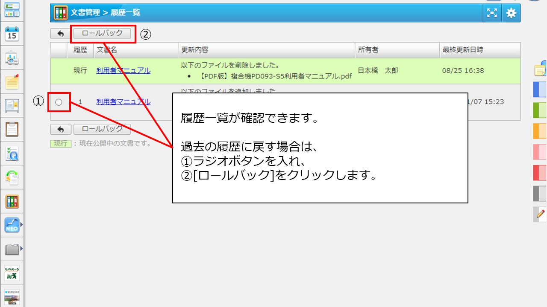Viewport: 547px width, 307px height.
Task: Open the sticky note icon on right edge
Action: pyautogui.click(x=541, y=68)
